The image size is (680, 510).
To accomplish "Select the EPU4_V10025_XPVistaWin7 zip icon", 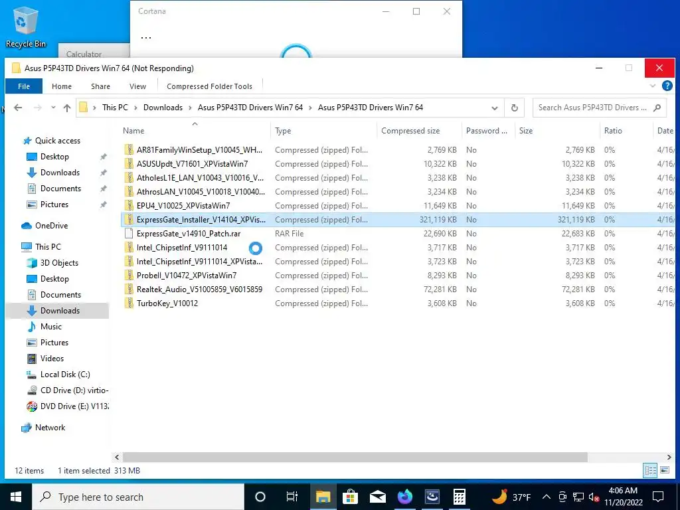I will [129, 206].
